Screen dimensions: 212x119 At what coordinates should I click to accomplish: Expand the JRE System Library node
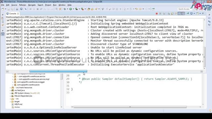pos(10,93)
